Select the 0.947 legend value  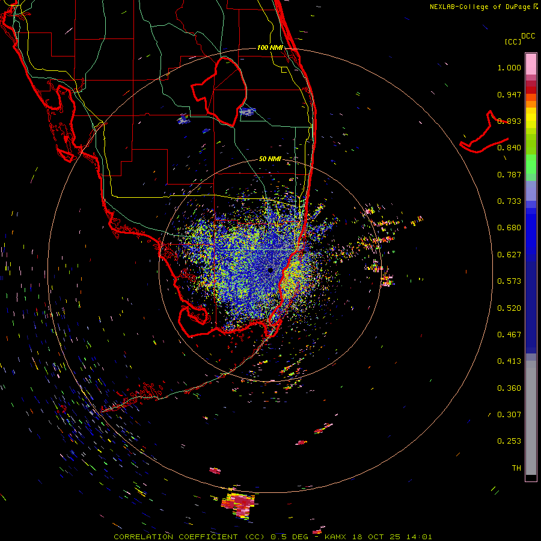tap(509, 94)
